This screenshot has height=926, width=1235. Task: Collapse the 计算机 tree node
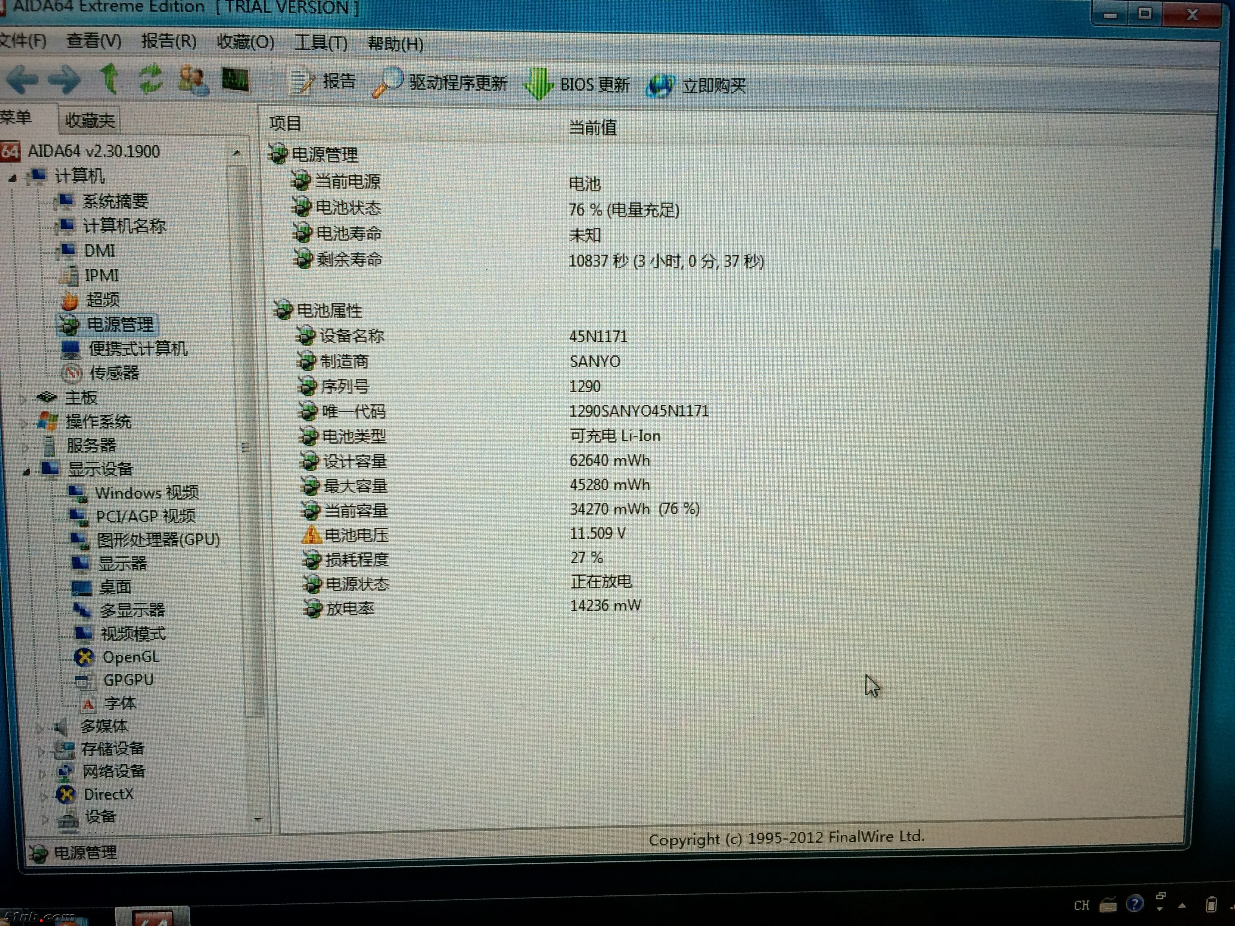point(12,178)
